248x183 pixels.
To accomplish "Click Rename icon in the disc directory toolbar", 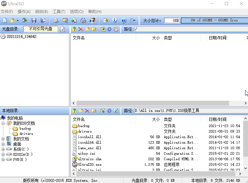I will 94,29.
